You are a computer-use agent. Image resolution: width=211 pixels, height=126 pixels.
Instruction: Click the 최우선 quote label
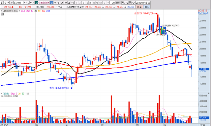[x=80, y=7]
